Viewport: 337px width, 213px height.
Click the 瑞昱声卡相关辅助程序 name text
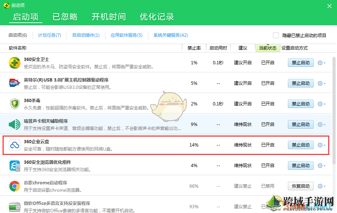(x=45, y=121)
